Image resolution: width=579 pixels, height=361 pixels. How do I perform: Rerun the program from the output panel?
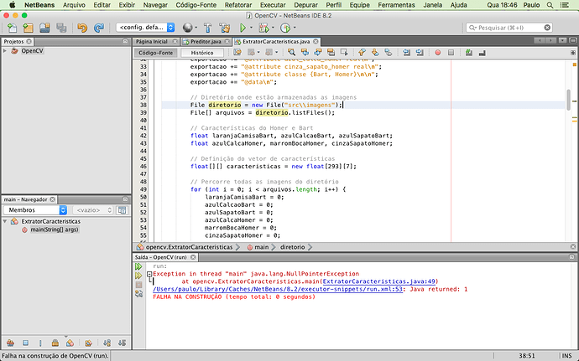pos(138,266)
